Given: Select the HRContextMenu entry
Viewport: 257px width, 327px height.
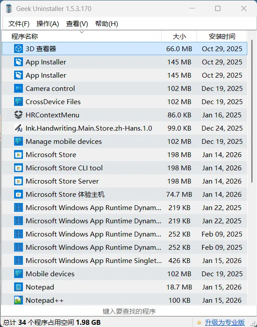Looking at the screenshot, I should pyautogui.click(x=125, y=115).
